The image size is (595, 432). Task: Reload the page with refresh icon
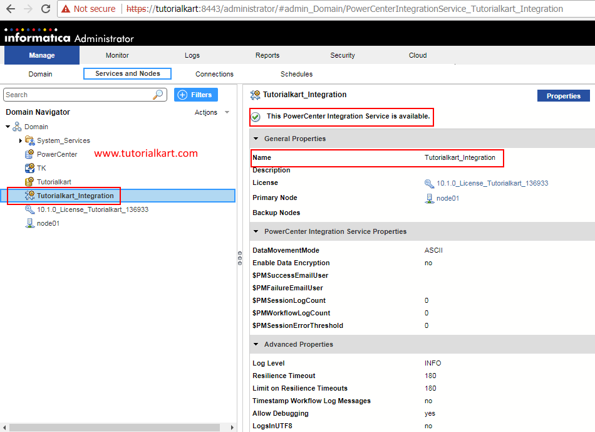46,9
